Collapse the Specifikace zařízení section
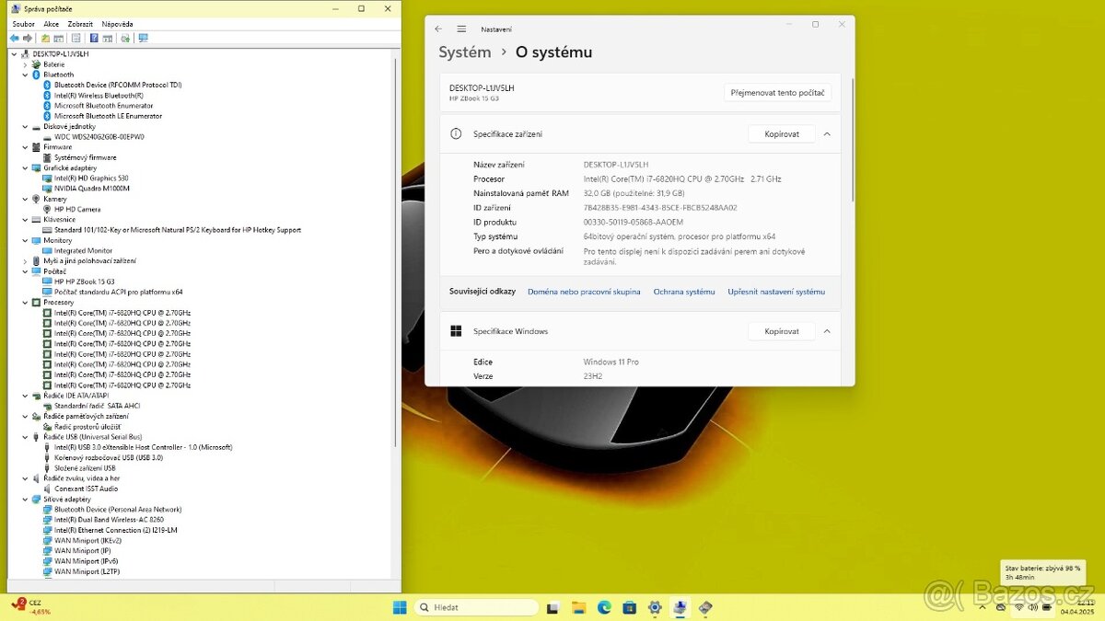1105x621 pixels. click(827, 134)
